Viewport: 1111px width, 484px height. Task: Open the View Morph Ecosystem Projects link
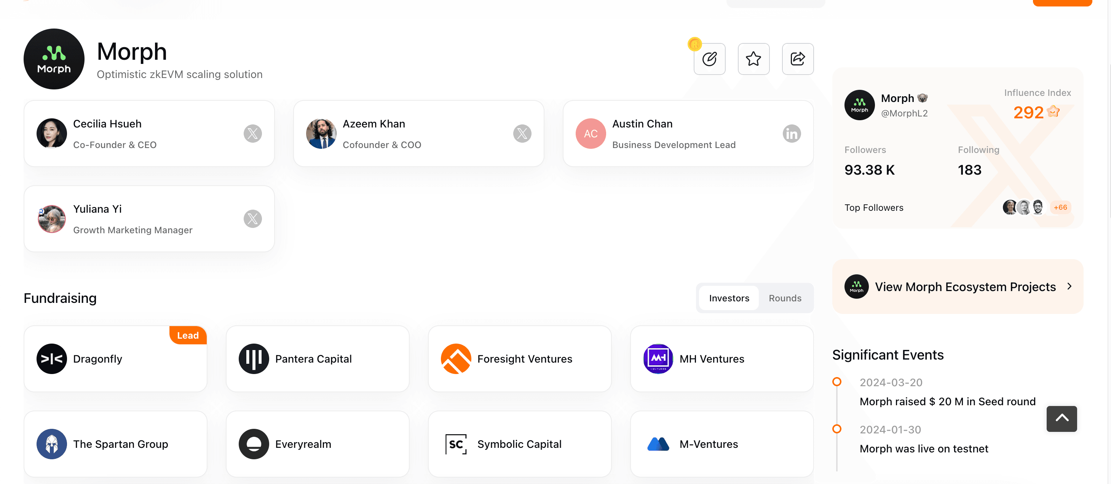pos(958,287)
